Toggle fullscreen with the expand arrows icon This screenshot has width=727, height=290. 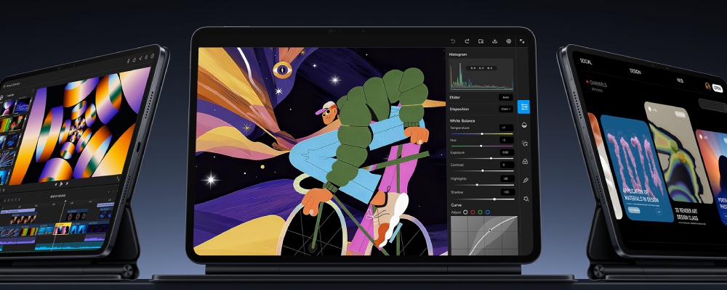click(522, 41)
